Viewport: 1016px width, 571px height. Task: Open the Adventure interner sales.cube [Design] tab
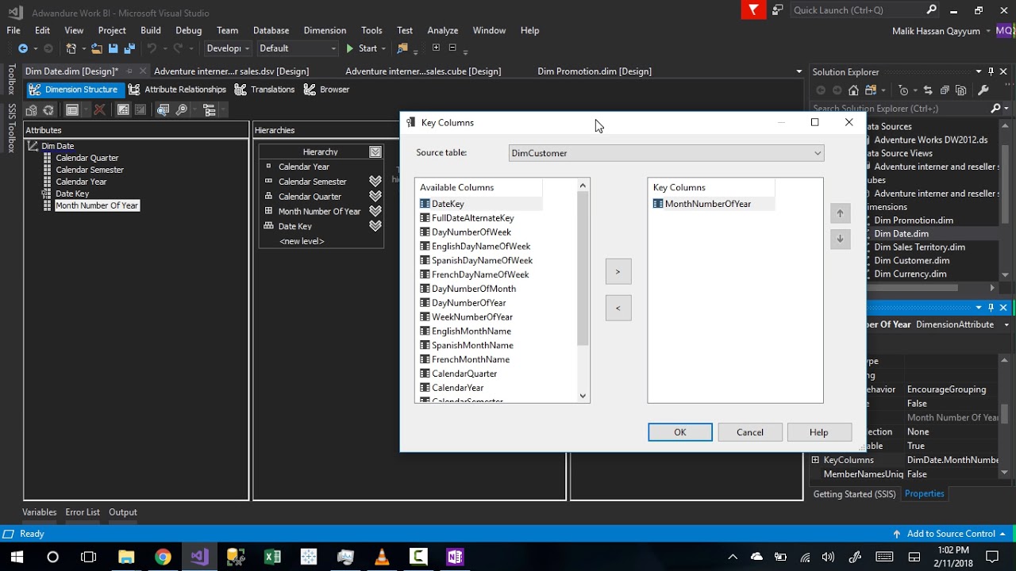(x=423, y=71)
